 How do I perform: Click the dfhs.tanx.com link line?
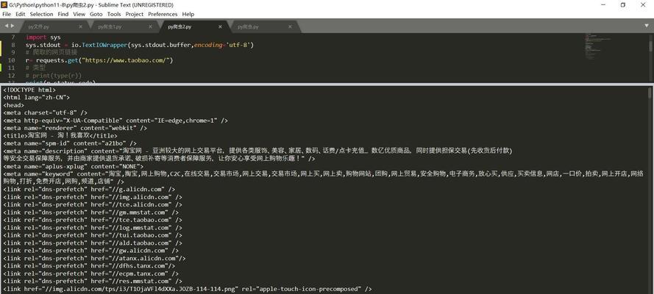click(89, 265)
